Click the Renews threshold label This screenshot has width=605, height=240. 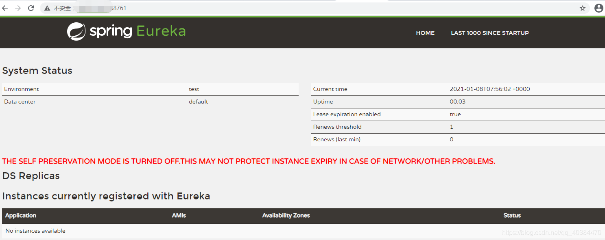(337, 127)
